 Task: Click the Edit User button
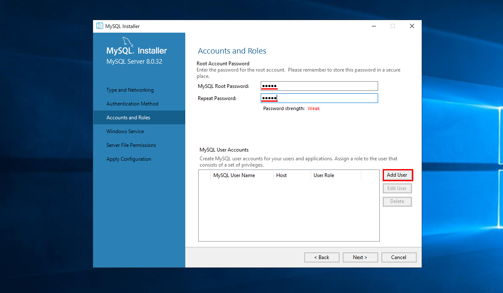397,188
